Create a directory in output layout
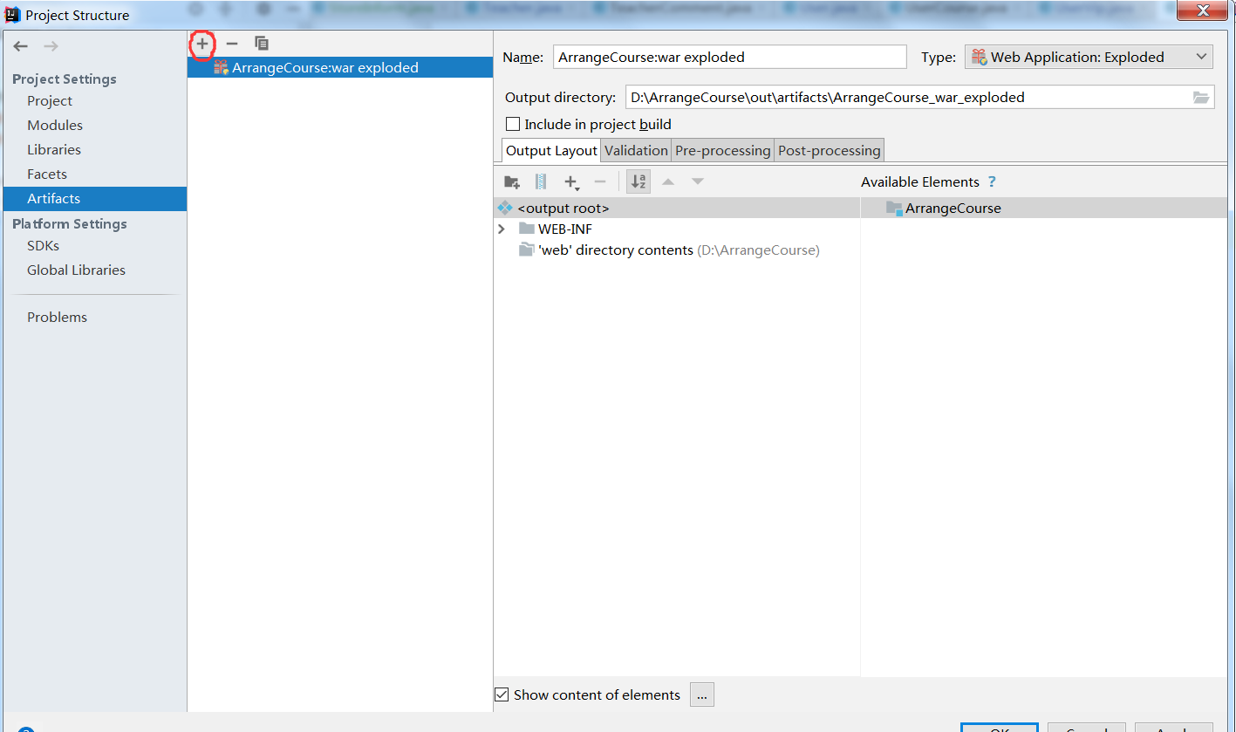This screenshot has width=1236, height=732. pyautogui.click(x=512, y=181)
